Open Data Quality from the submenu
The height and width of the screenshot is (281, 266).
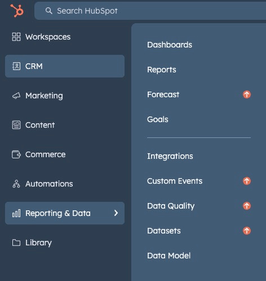[171, 206]
